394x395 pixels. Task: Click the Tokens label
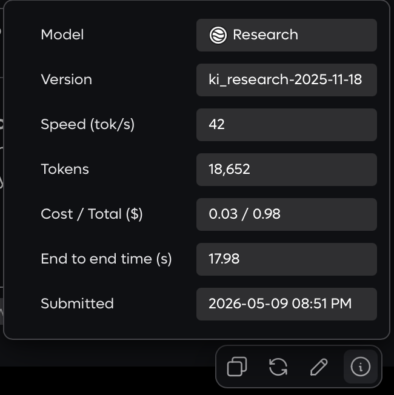click(x=65, y=169)
